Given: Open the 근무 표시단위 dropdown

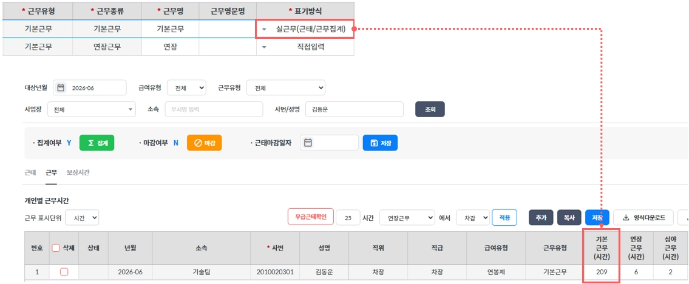Looking at the screenshot, I should [x=82, y=217].
